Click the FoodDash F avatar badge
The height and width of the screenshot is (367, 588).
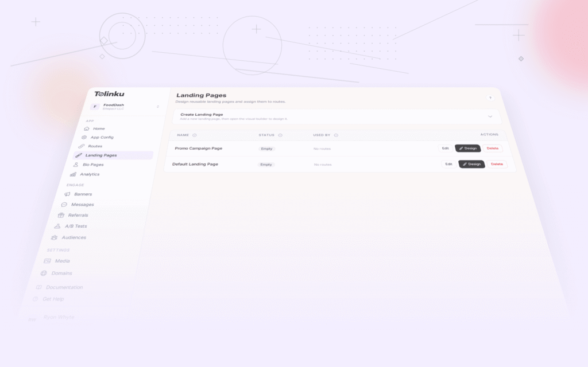click(x=95, y=107)
